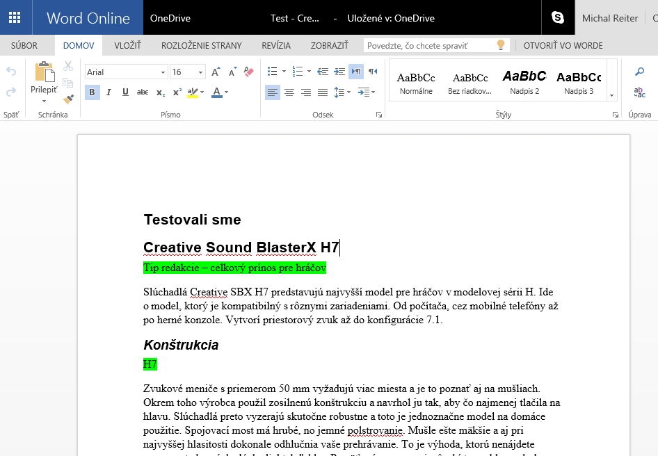Click the Format Painter brush icon

[68, 98]
